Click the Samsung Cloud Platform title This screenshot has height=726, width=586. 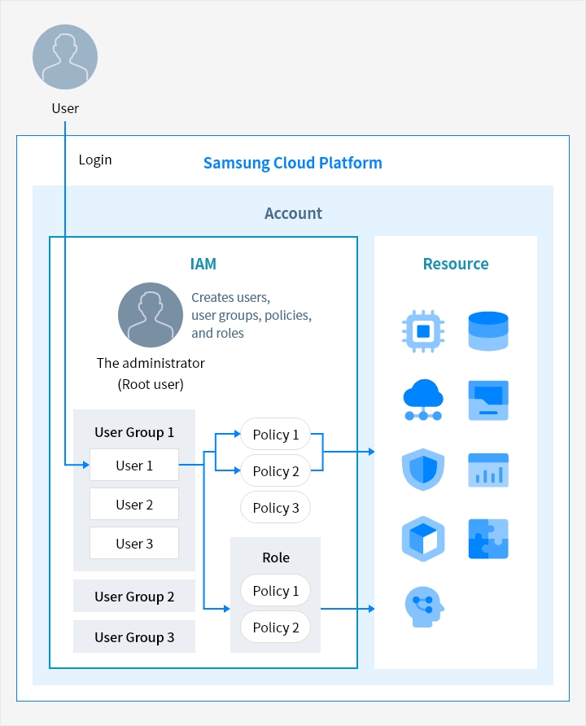point(293,163)
